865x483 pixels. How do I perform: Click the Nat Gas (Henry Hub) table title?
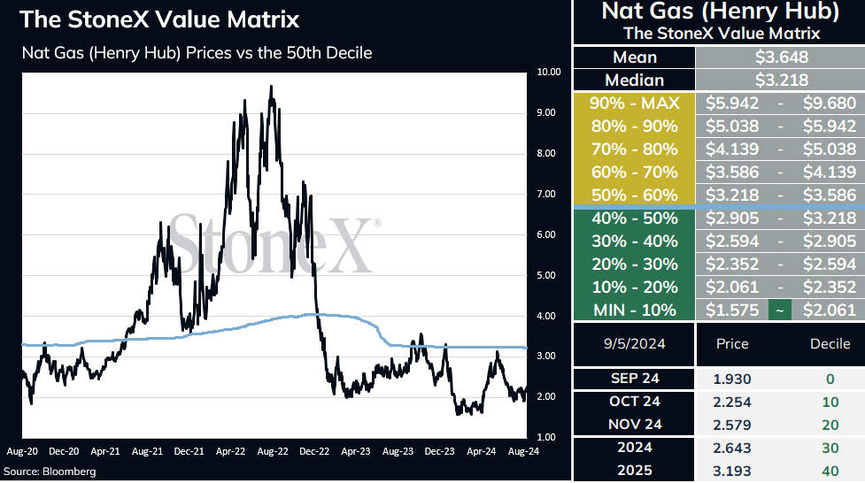720,11
